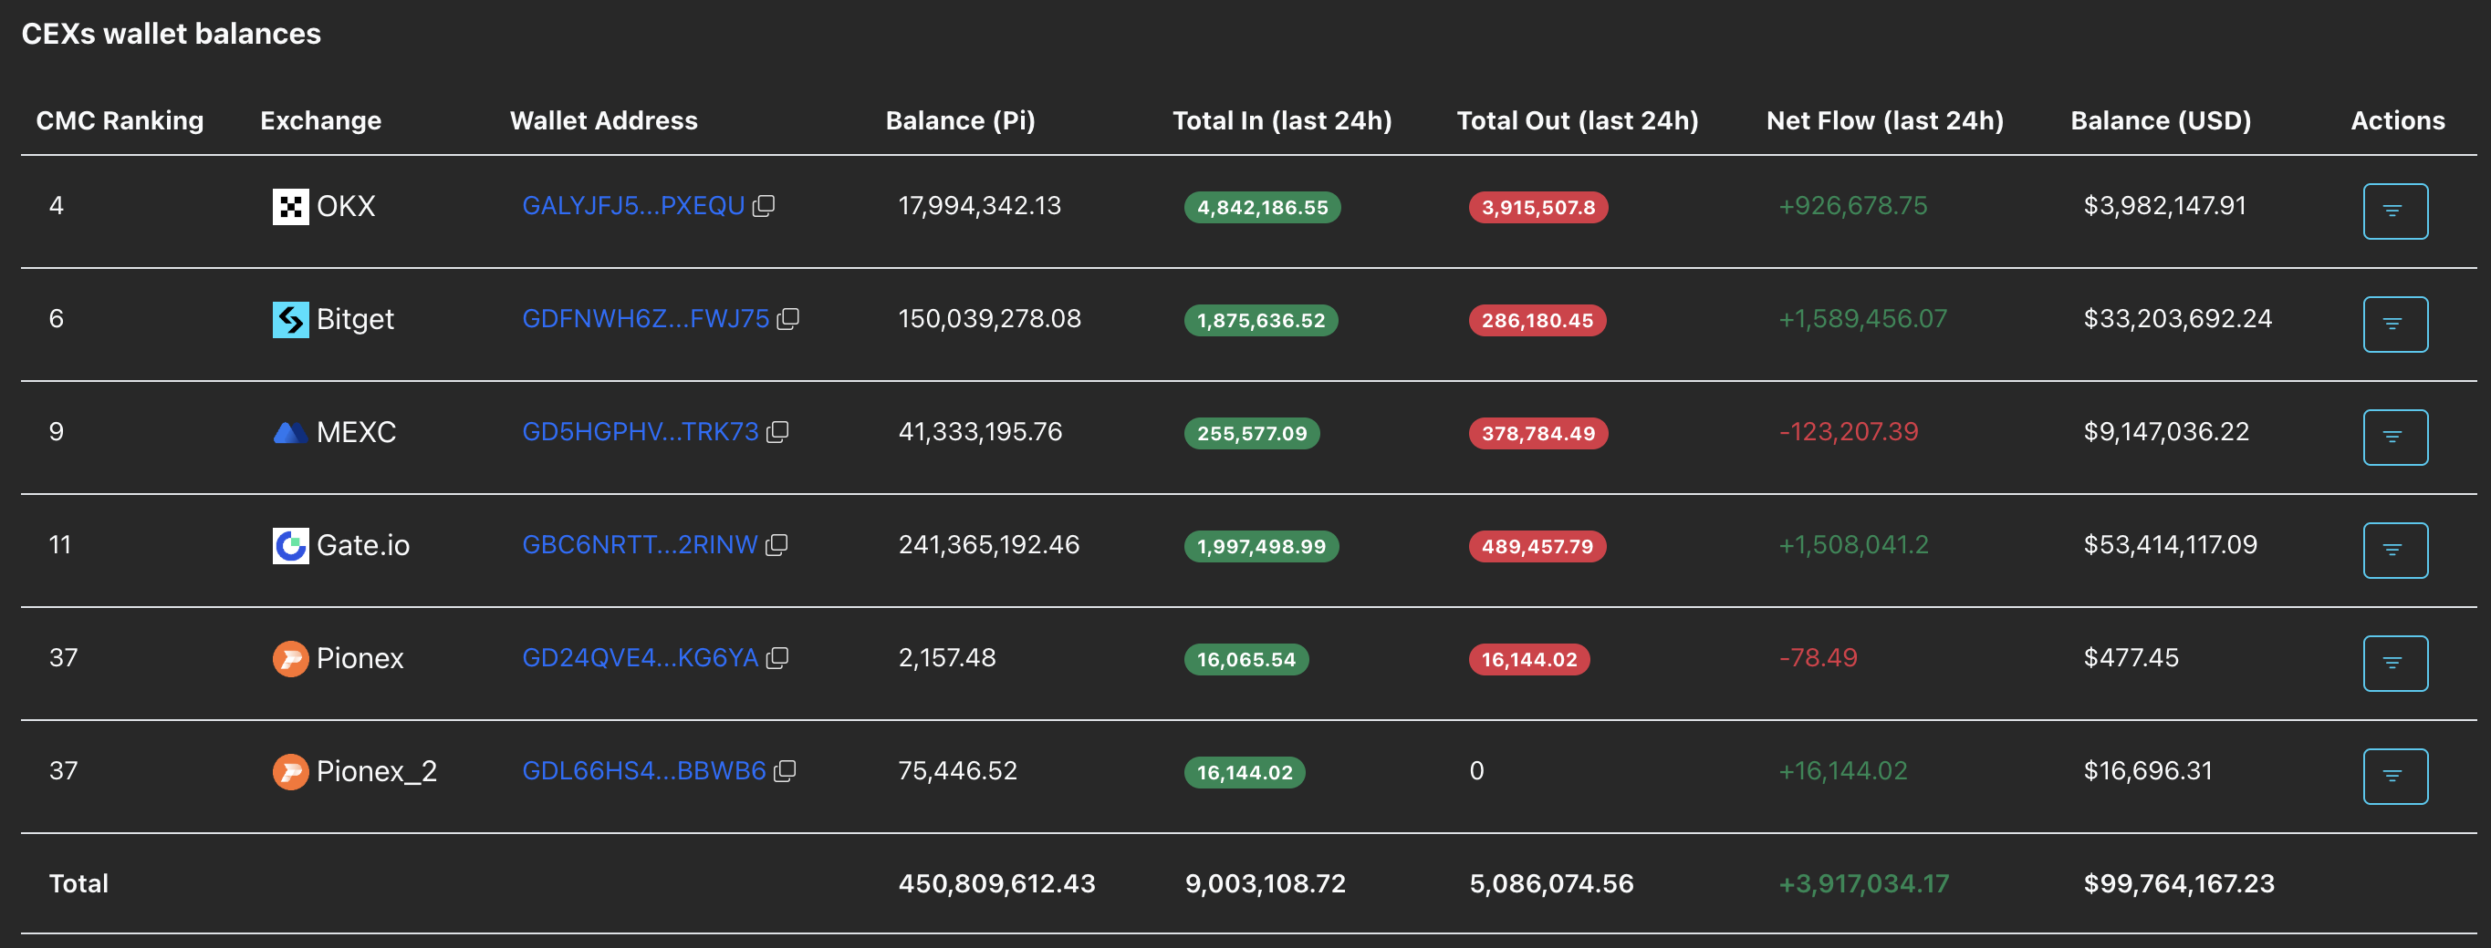Image resolution: width=2491 pixels, height=948 pixels.
Task: Open the GBC6NRTT...2RINW wallet link
Action: (x=640, y=545)
